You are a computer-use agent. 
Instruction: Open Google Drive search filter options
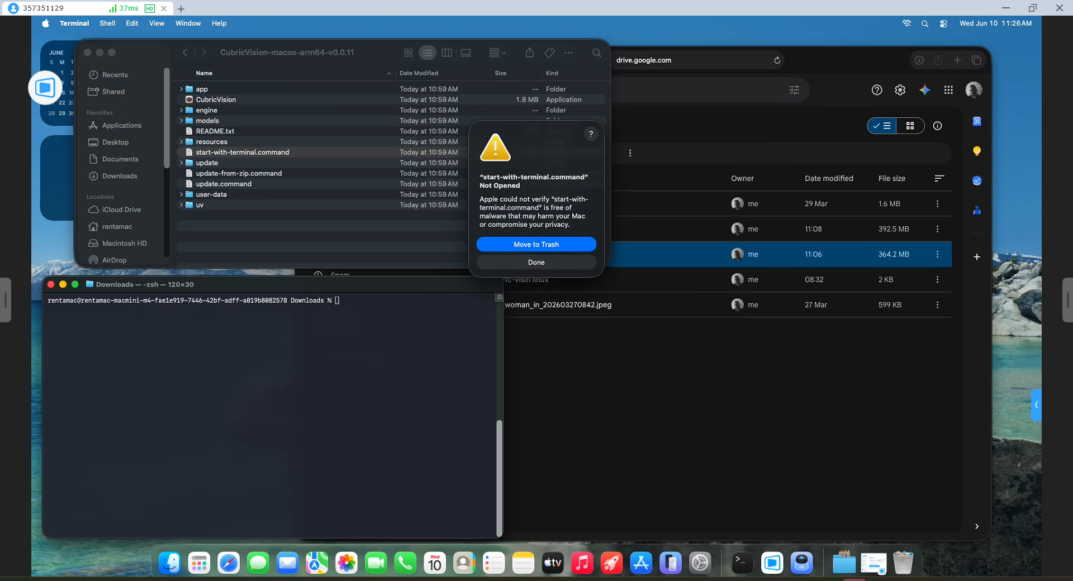794,90
